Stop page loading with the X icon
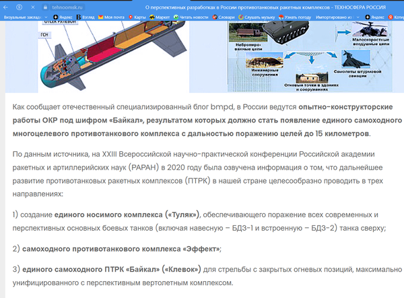 pyautogui.click(x=33, y=7)
